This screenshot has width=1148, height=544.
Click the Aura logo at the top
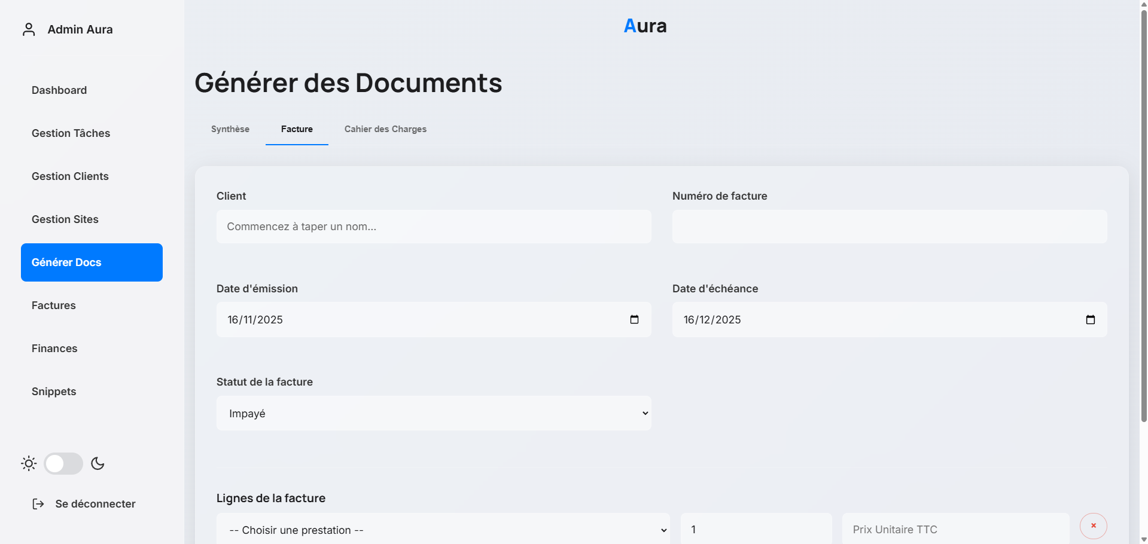click(x=645, y=25)
